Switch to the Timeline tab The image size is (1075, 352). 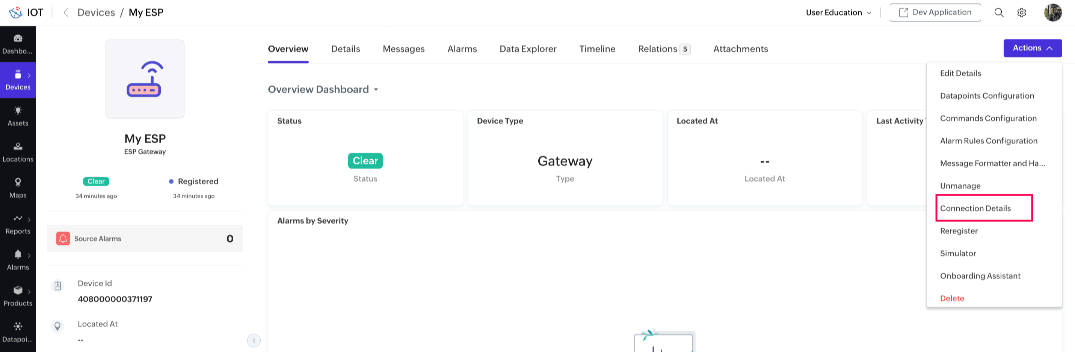[x=597, y=49]
